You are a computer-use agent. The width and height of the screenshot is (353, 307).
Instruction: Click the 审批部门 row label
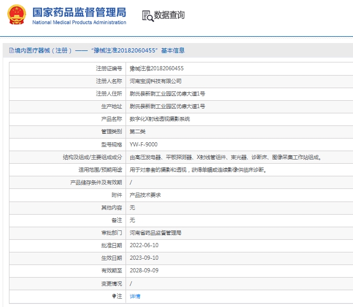(112, 233)
